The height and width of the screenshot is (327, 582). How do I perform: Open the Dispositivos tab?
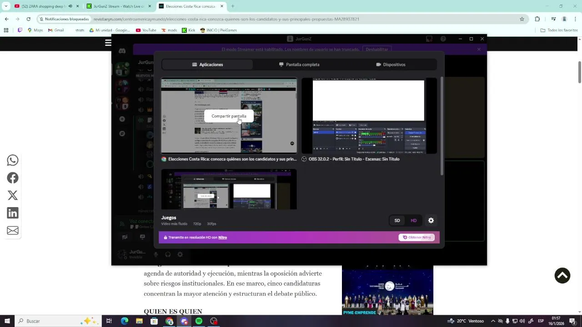(391, 64)
